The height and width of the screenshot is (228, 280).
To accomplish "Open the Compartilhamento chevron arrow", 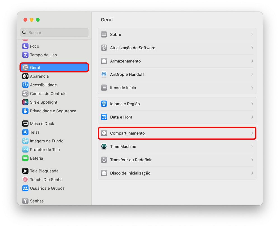I will click(x=252, y=133).
